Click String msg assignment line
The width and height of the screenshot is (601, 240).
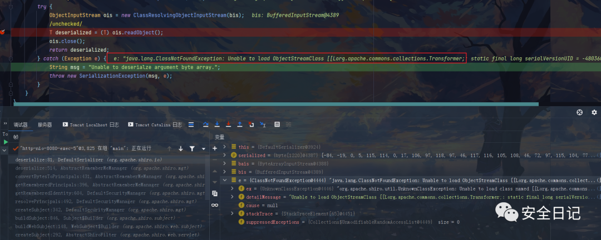[x=135, y=67]
